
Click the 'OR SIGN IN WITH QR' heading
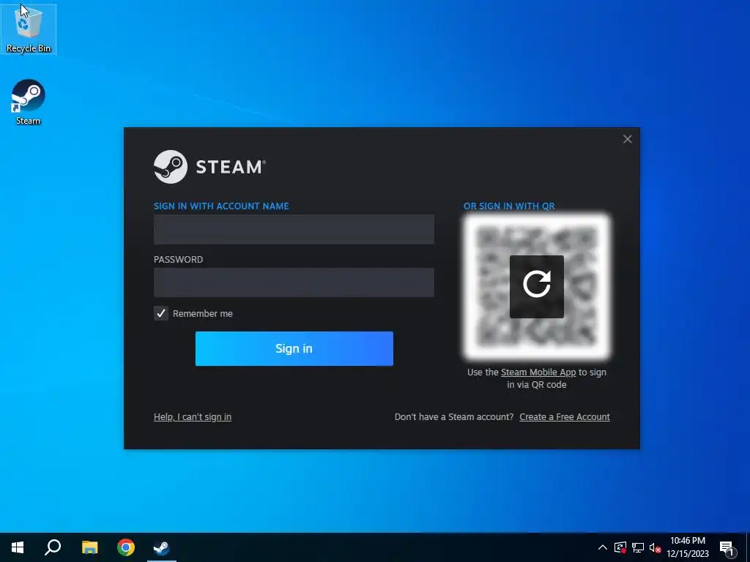(x=509, y=206)
